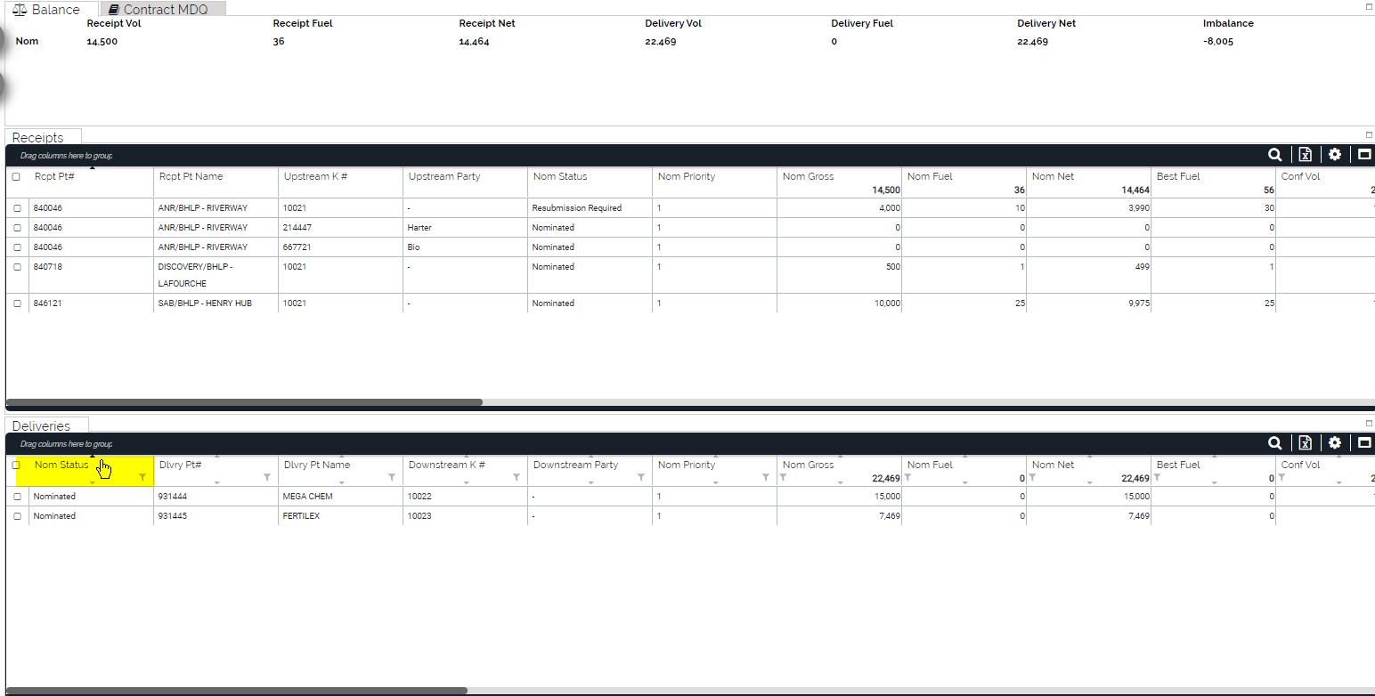Open the Downstream Party column filter
This screenshot has width=1375, height=696.
(640, 478)
